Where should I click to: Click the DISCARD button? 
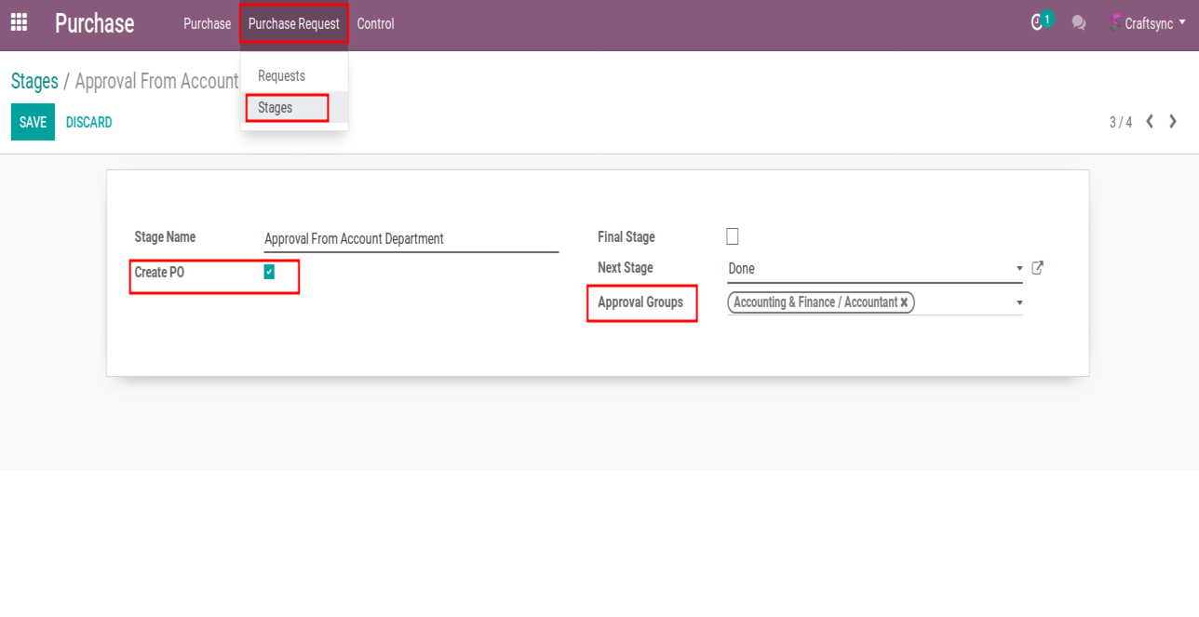89,122
